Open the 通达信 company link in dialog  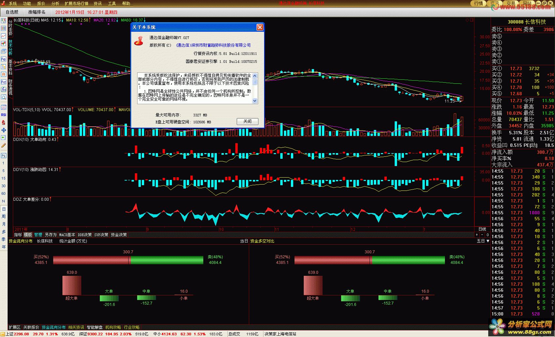pos(214,45)
